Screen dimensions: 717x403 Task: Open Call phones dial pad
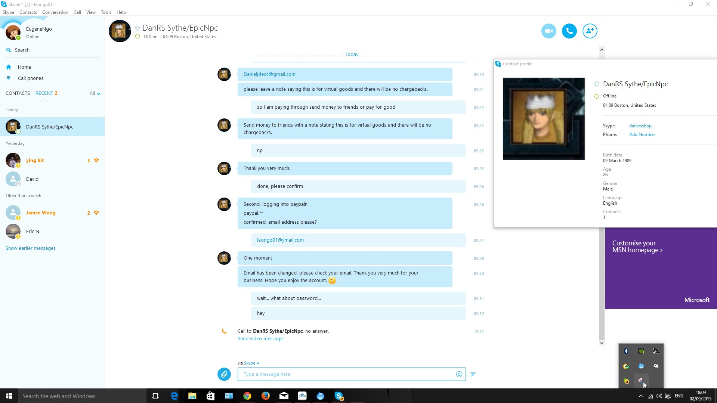pyautogui.click(x=9, y=78)
